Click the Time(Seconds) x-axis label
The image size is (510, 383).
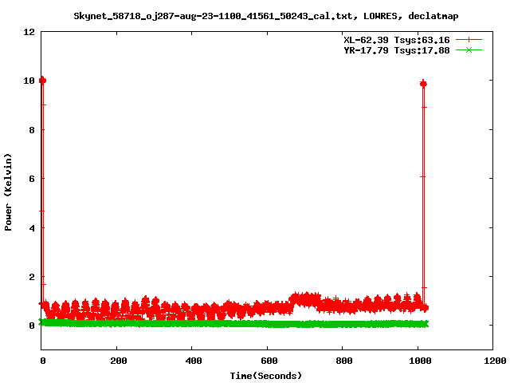coord(265,376)
